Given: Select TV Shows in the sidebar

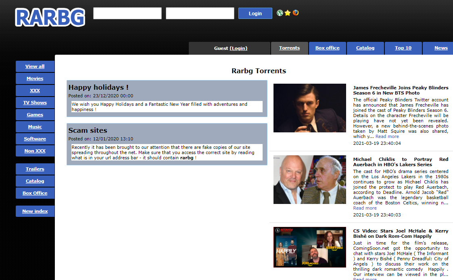Looking at the screenshot, I should [35, 103].
